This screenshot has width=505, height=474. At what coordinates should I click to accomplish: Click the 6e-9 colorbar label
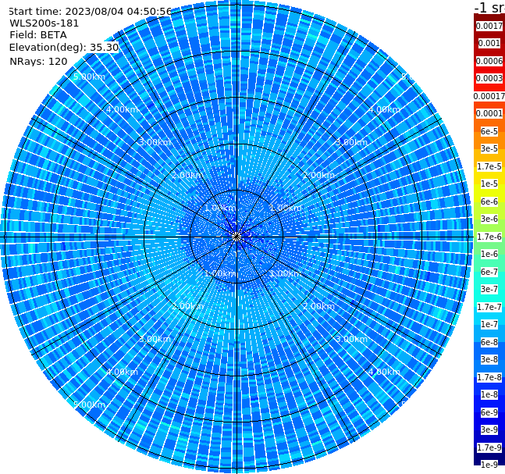click(x=489, y=412)
